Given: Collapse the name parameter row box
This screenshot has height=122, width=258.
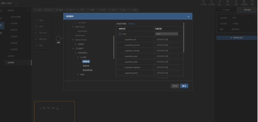Looking at the screenshot, I should [x=120, y=34].
